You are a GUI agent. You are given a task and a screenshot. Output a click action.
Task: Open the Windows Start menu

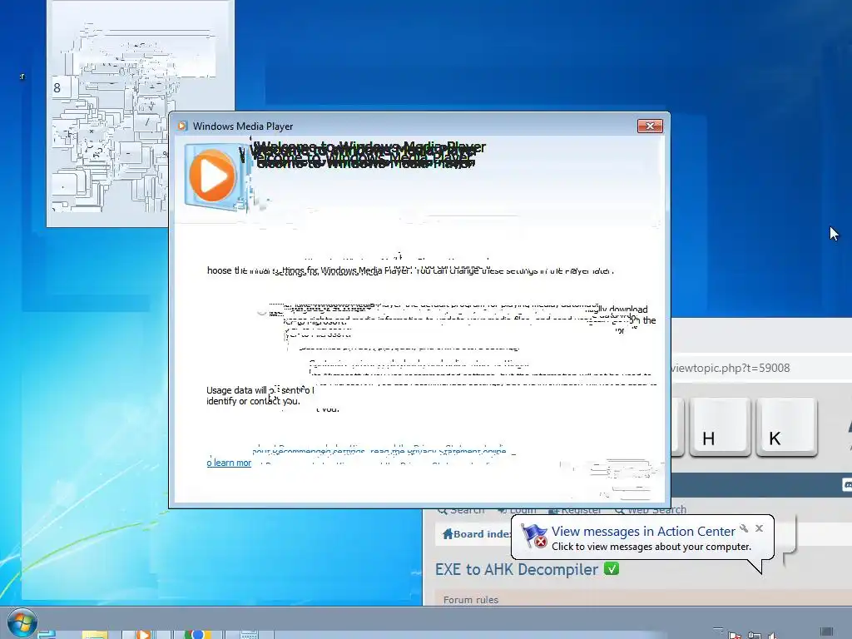(22, 623)
